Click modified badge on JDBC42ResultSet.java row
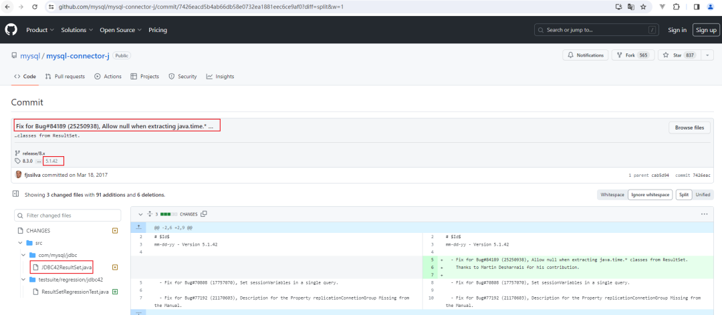The height and width of the screenshot is (315, 722). pyautogui.click(x=115, y=267)
